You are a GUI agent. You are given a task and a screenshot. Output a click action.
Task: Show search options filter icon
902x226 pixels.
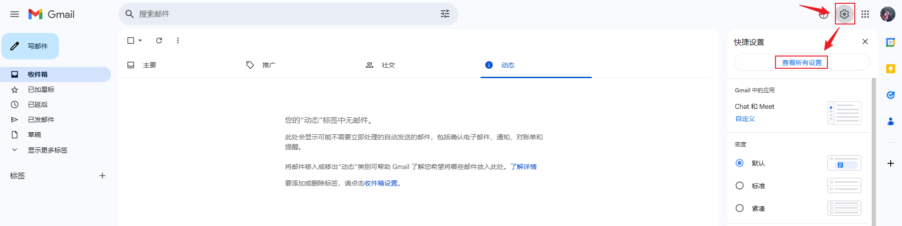click(445, 14)
